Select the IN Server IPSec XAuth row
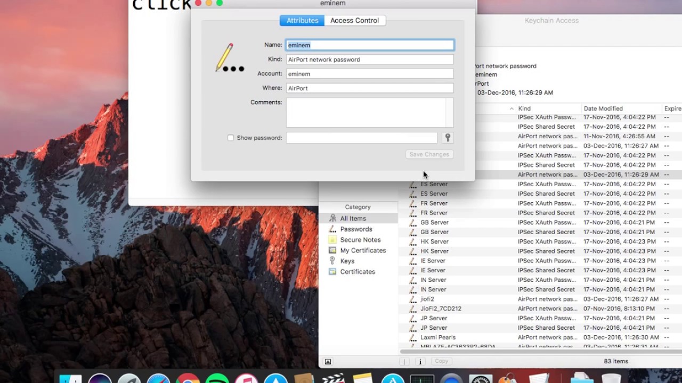682x383 pixels. (x=541, y=280)
